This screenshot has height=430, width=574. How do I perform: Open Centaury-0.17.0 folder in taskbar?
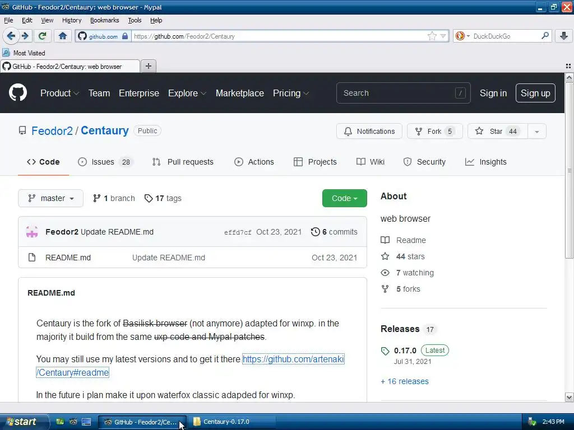(232, 422)
